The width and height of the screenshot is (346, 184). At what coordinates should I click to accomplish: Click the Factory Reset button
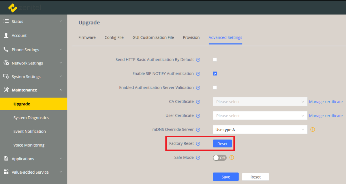tap(222, 143)
